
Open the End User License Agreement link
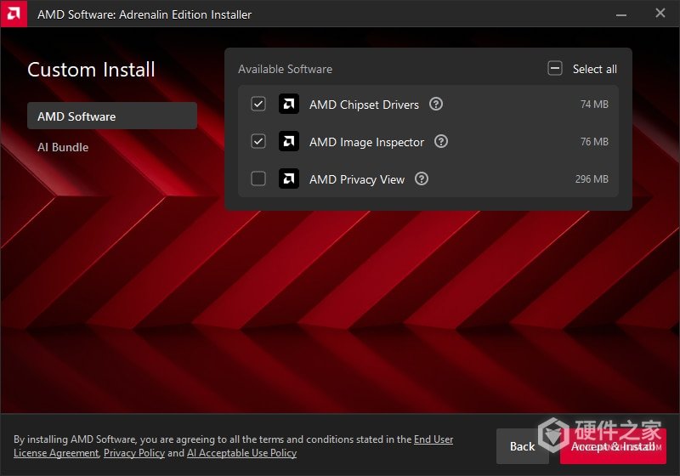click(x=233, y=446)
